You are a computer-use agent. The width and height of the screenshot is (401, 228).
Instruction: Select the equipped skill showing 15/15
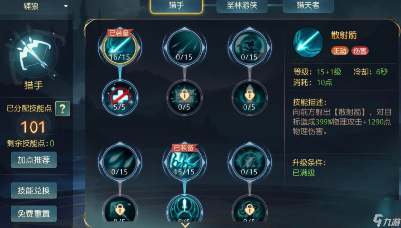point(184,162)
